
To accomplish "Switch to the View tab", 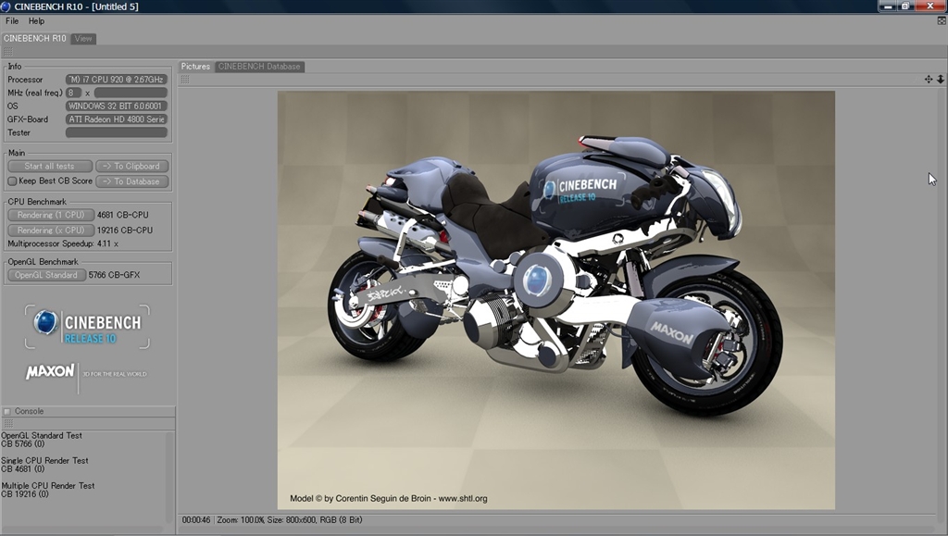I will 83,39.
